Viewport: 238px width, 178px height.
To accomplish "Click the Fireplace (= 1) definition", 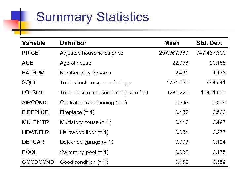I will (77, 112).
